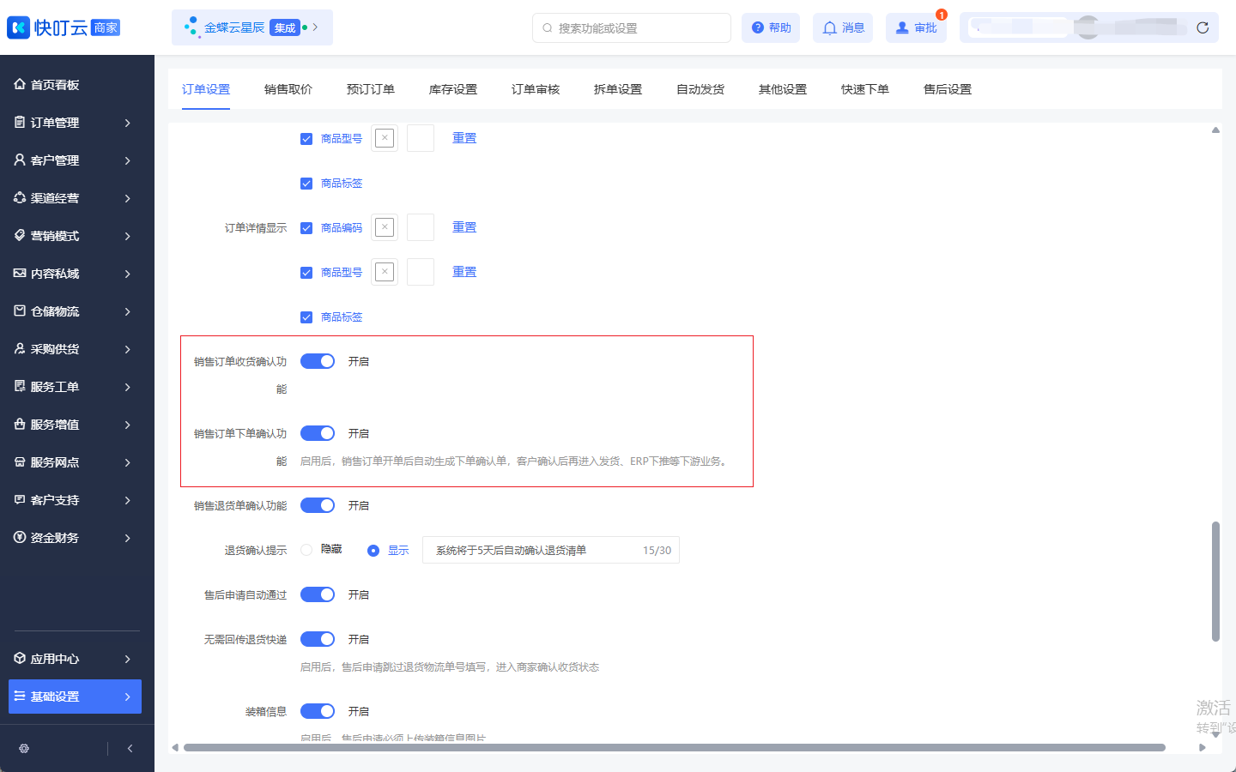Uncheck the upper 商品标签 checkbox
The height and width of the screenshot is (772, 1236).
click(306, 183)
